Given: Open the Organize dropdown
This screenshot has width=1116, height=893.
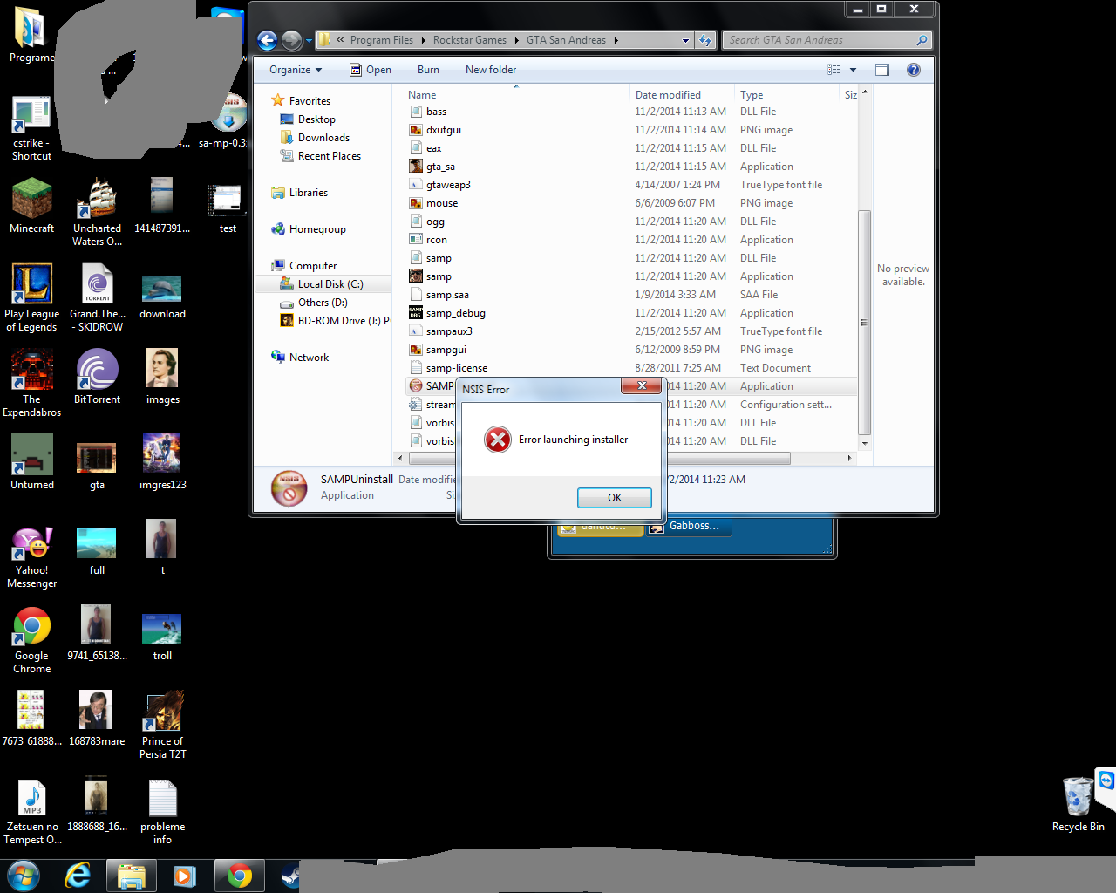Looking at the screenshot, I should click(x=294, y=69).
